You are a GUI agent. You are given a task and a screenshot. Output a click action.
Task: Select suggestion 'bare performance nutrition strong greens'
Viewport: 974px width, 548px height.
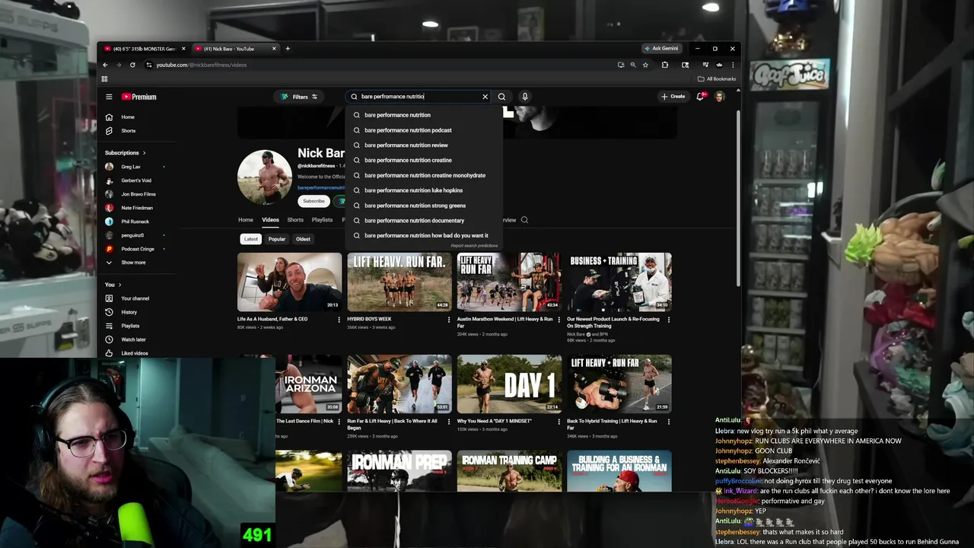point(424,205)
